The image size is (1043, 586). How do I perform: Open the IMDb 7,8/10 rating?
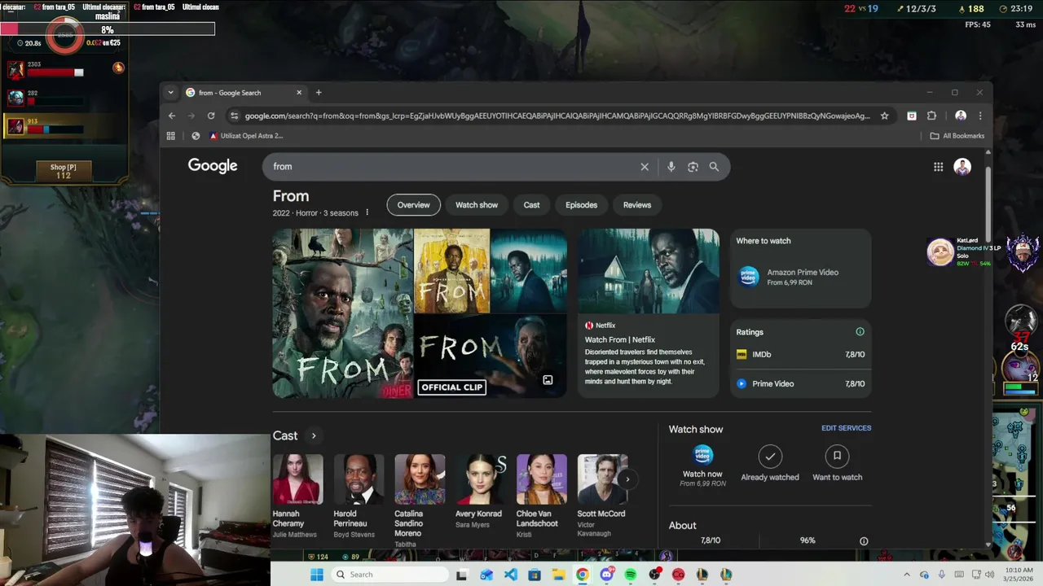(800, 355)
